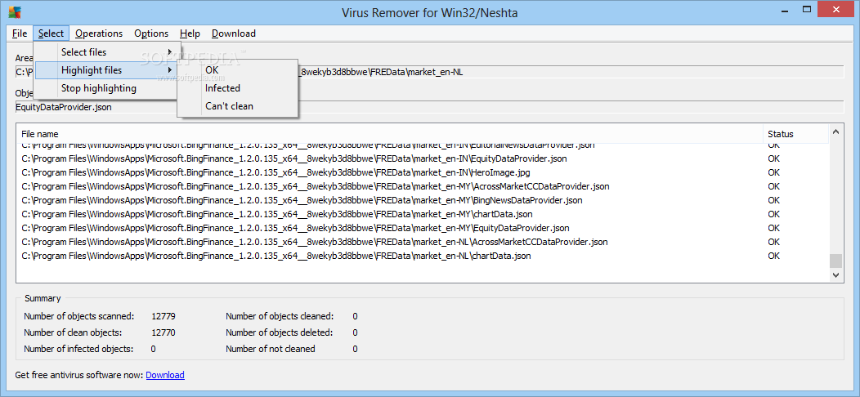Open the Download menu
The height and width of the screenshot is (397, 860).
coord(234,33)
